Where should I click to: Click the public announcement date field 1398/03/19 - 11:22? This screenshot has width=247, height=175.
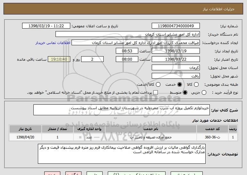coord(46,26)
